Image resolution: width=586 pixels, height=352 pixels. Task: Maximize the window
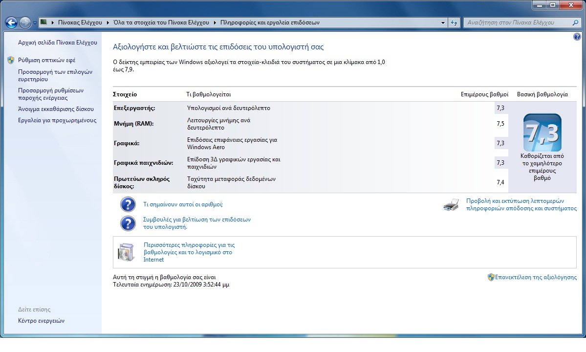553,5
